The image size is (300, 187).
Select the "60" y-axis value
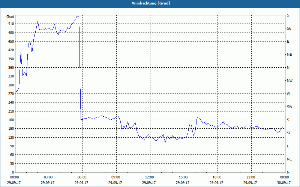point(12,154)
